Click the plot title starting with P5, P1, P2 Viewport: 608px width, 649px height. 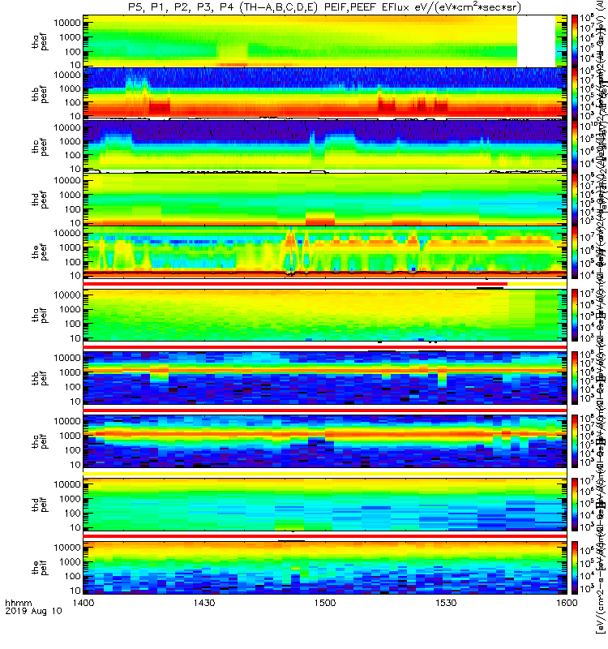tap(325, 7)
